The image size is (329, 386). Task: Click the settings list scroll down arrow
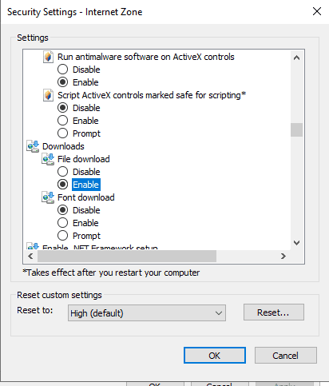[x=296, y=243]
